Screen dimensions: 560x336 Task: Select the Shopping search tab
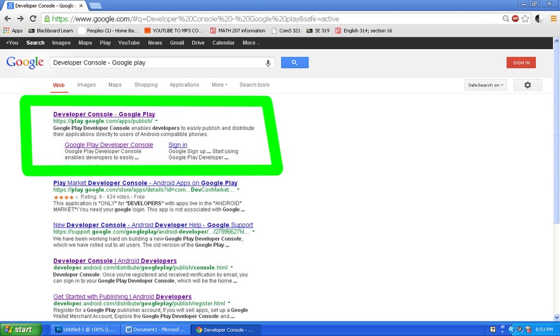click(145, 85)
